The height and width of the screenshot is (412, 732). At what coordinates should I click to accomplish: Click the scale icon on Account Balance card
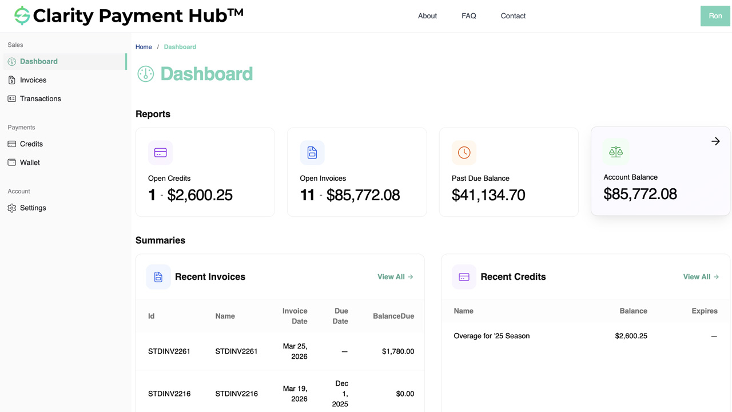point(615,152)
